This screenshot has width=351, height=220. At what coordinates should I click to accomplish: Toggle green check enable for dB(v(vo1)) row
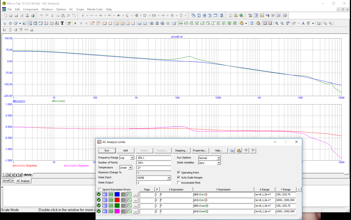pyautogui.click(x=99, y=194)
